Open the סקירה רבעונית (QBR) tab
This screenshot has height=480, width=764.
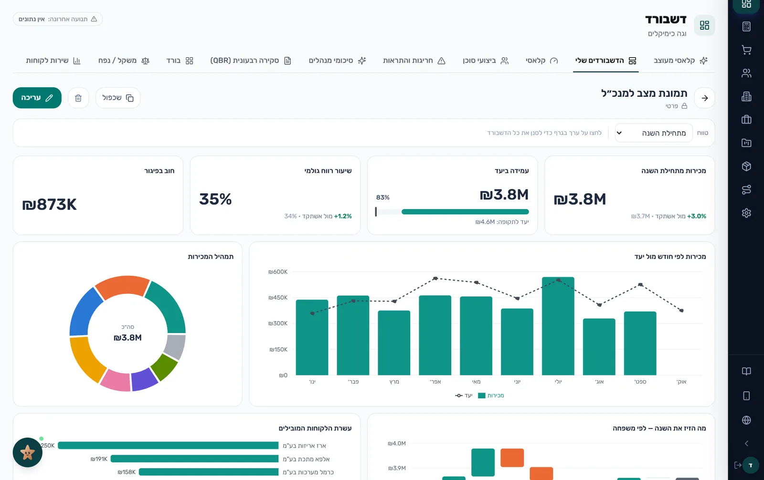click(x=251, y=61)
